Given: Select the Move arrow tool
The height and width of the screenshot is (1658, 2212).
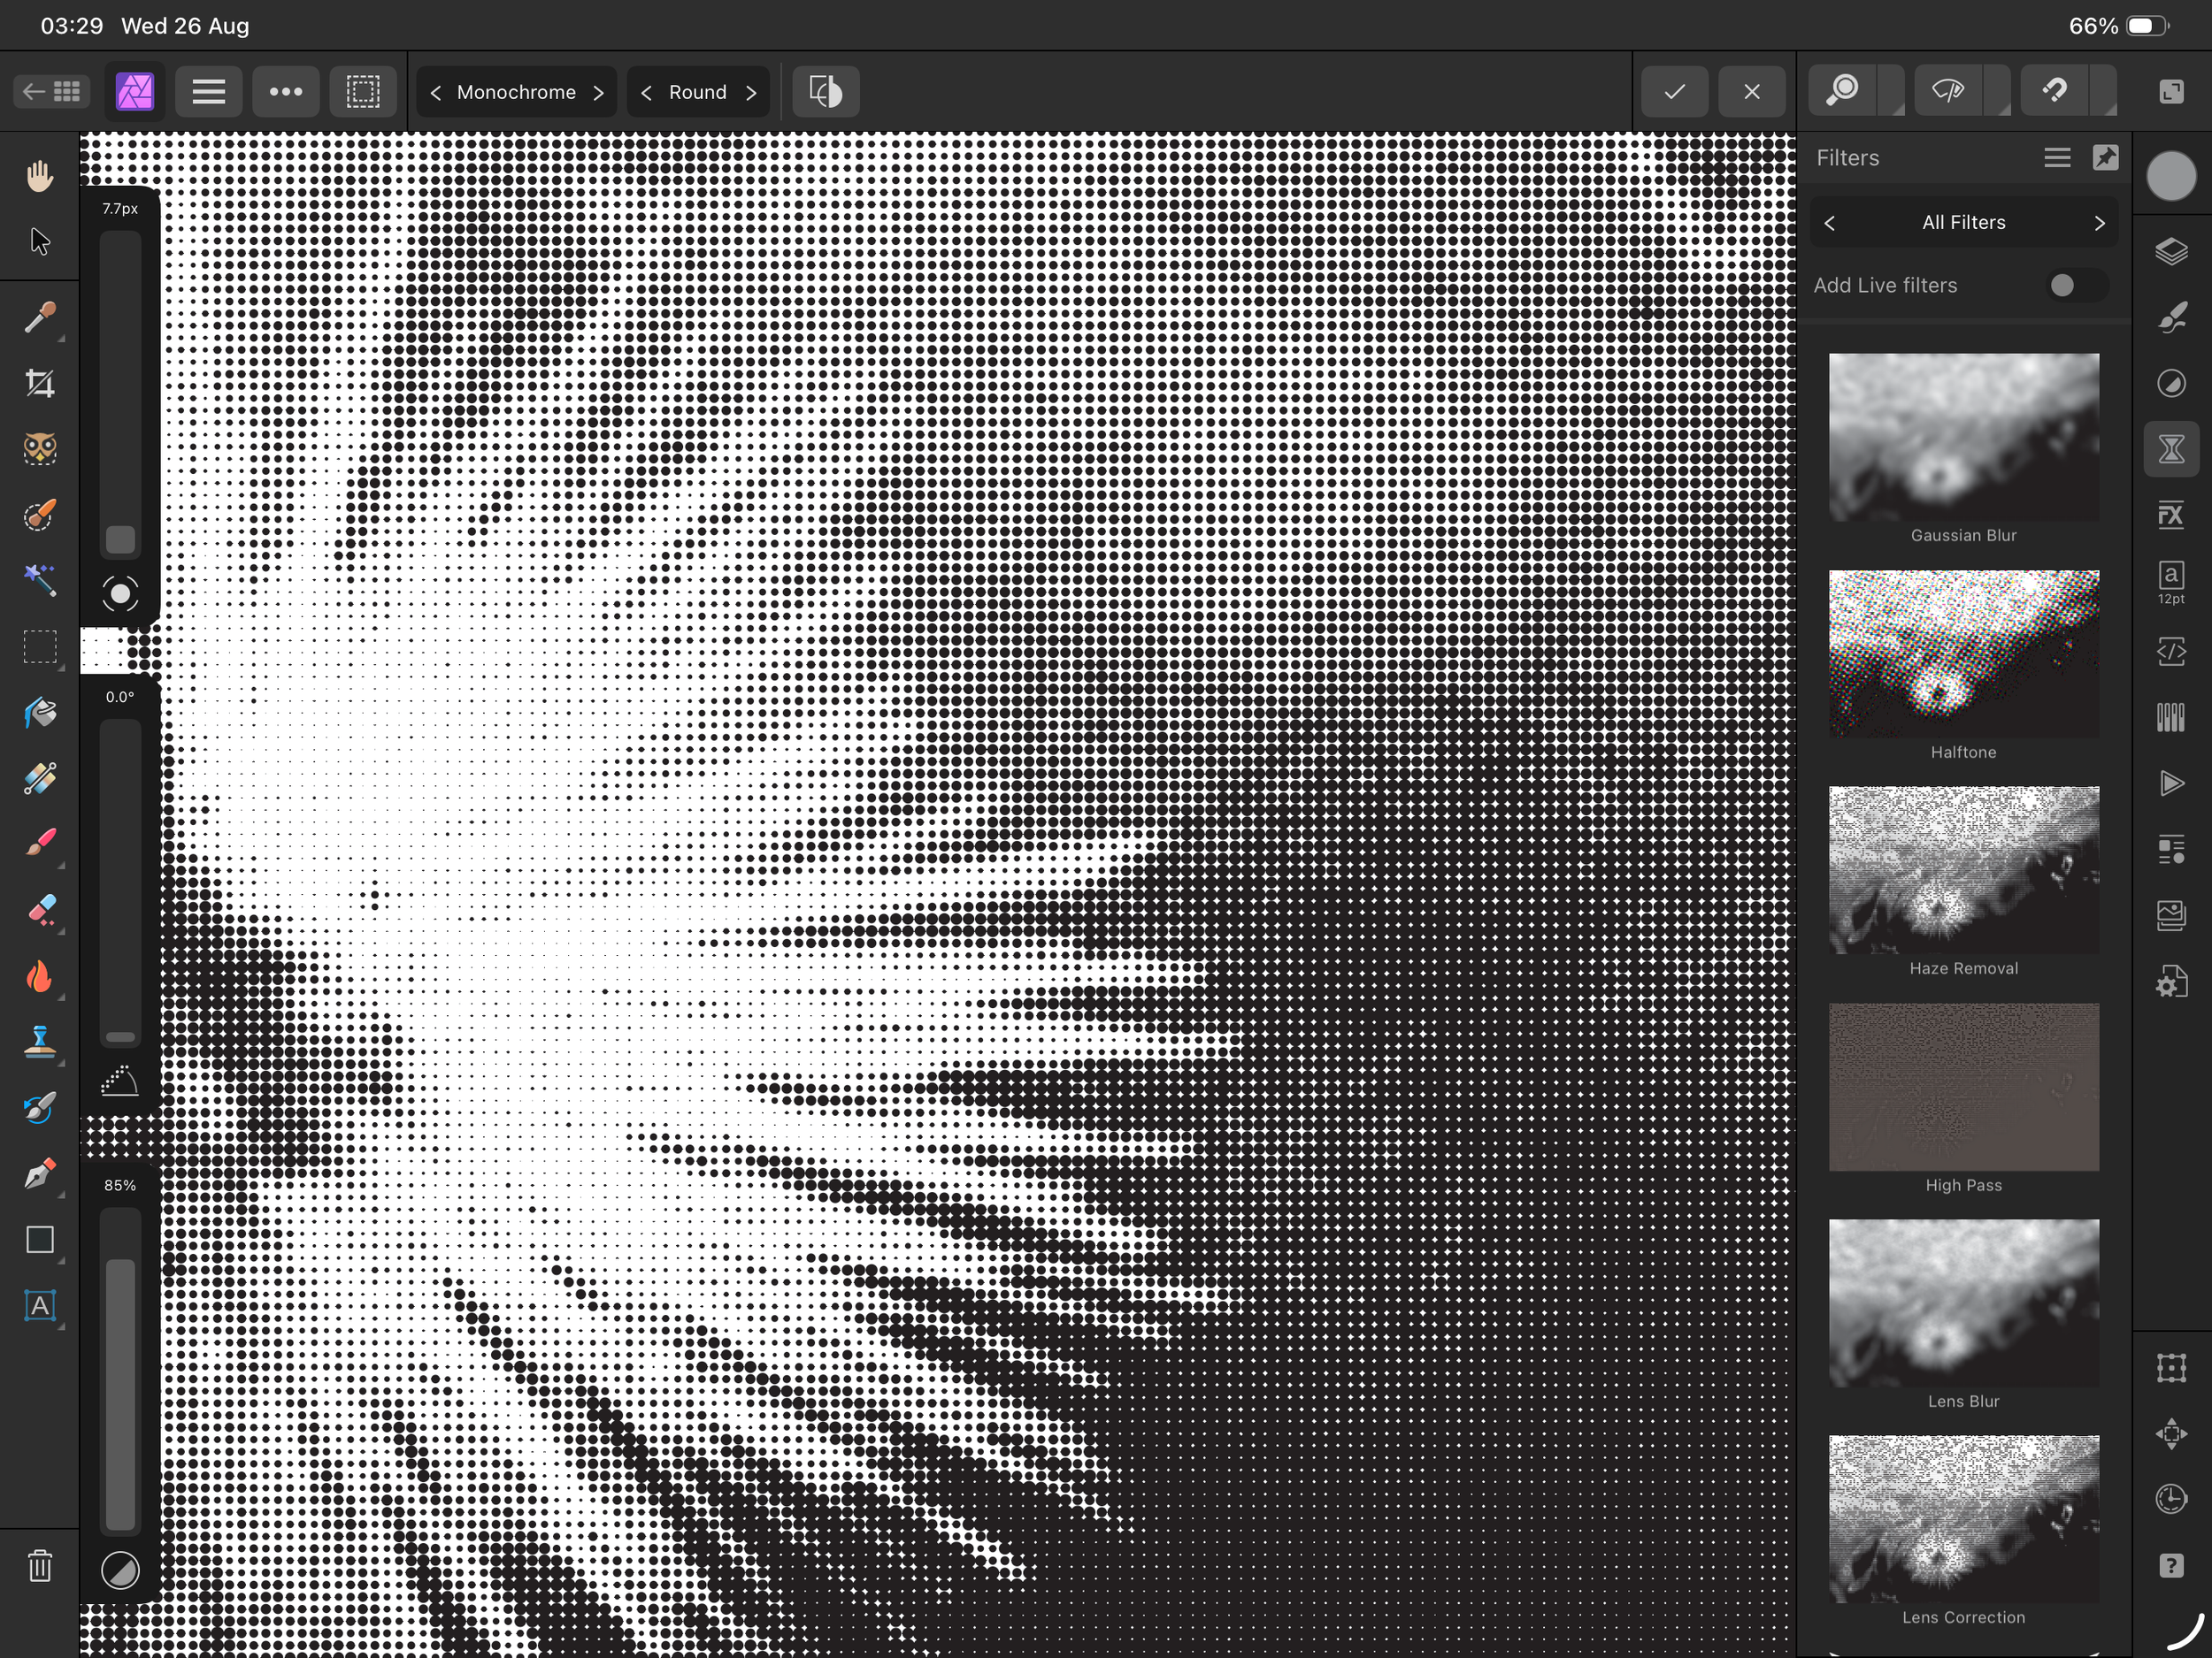Looking at the screenshot, I should [40, 241].
